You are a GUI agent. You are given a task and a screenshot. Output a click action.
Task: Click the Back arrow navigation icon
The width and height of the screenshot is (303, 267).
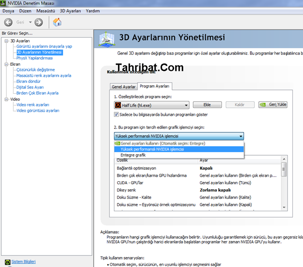(x=9, y=22)
